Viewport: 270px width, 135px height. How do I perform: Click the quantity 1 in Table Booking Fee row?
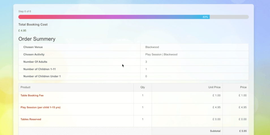(143, 95)
